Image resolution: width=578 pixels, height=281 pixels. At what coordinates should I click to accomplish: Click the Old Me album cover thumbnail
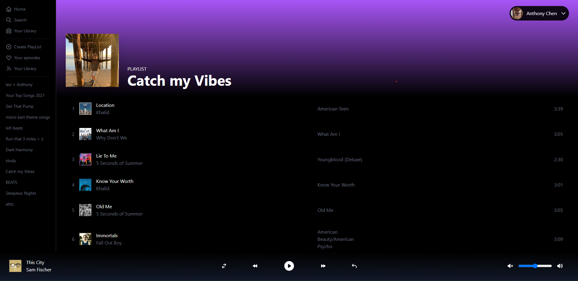pos(85,210)
